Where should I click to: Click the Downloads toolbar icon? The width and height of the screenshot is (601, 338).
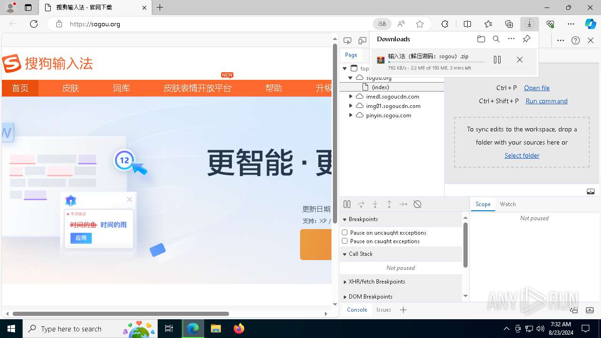[x=530, y=24]
